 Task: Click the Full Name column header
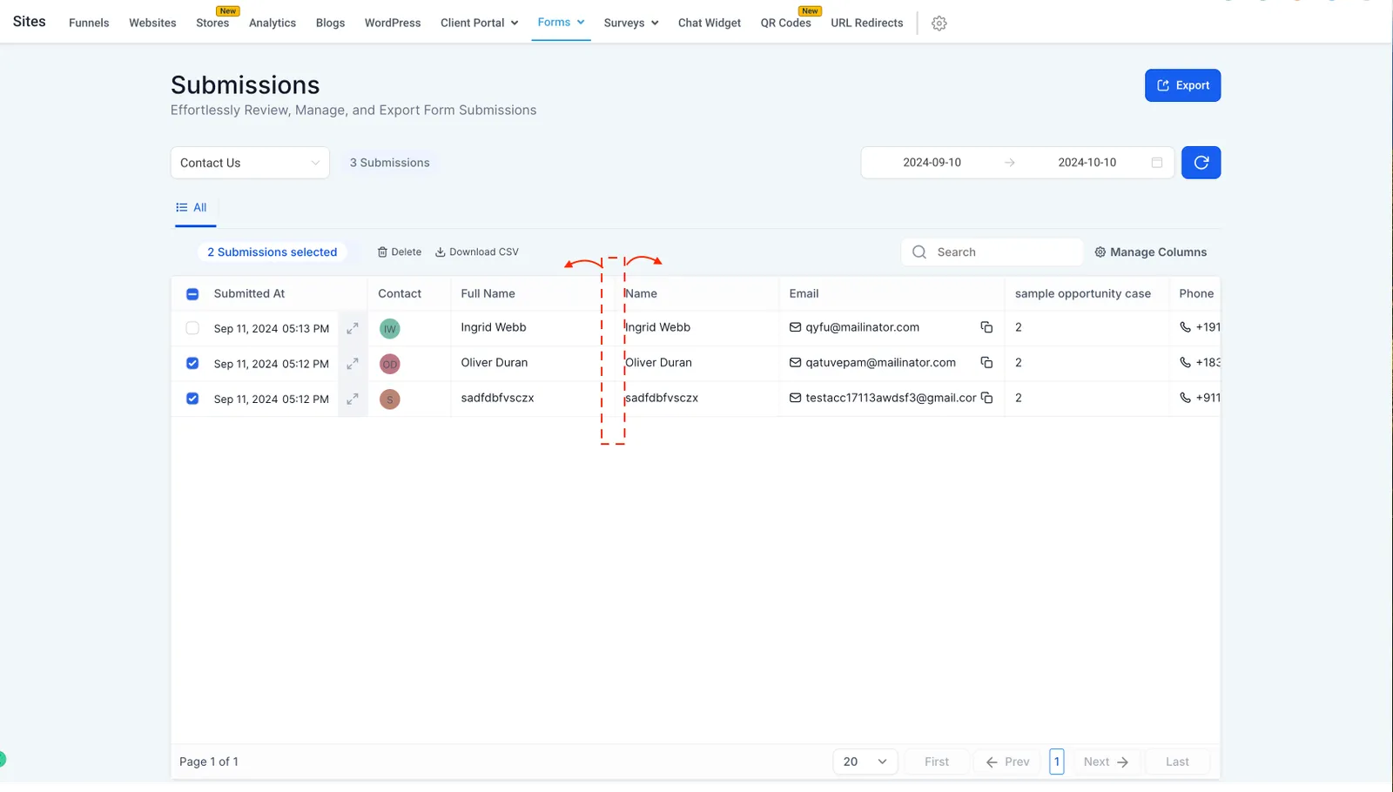click(488, 294)
